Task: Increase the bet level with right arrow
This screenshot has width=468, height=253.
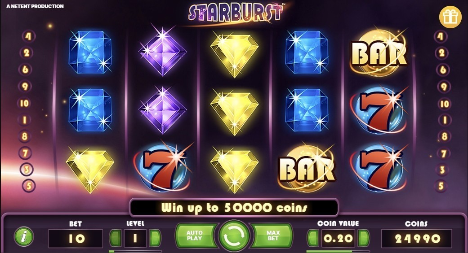Action: click(155, 238)
